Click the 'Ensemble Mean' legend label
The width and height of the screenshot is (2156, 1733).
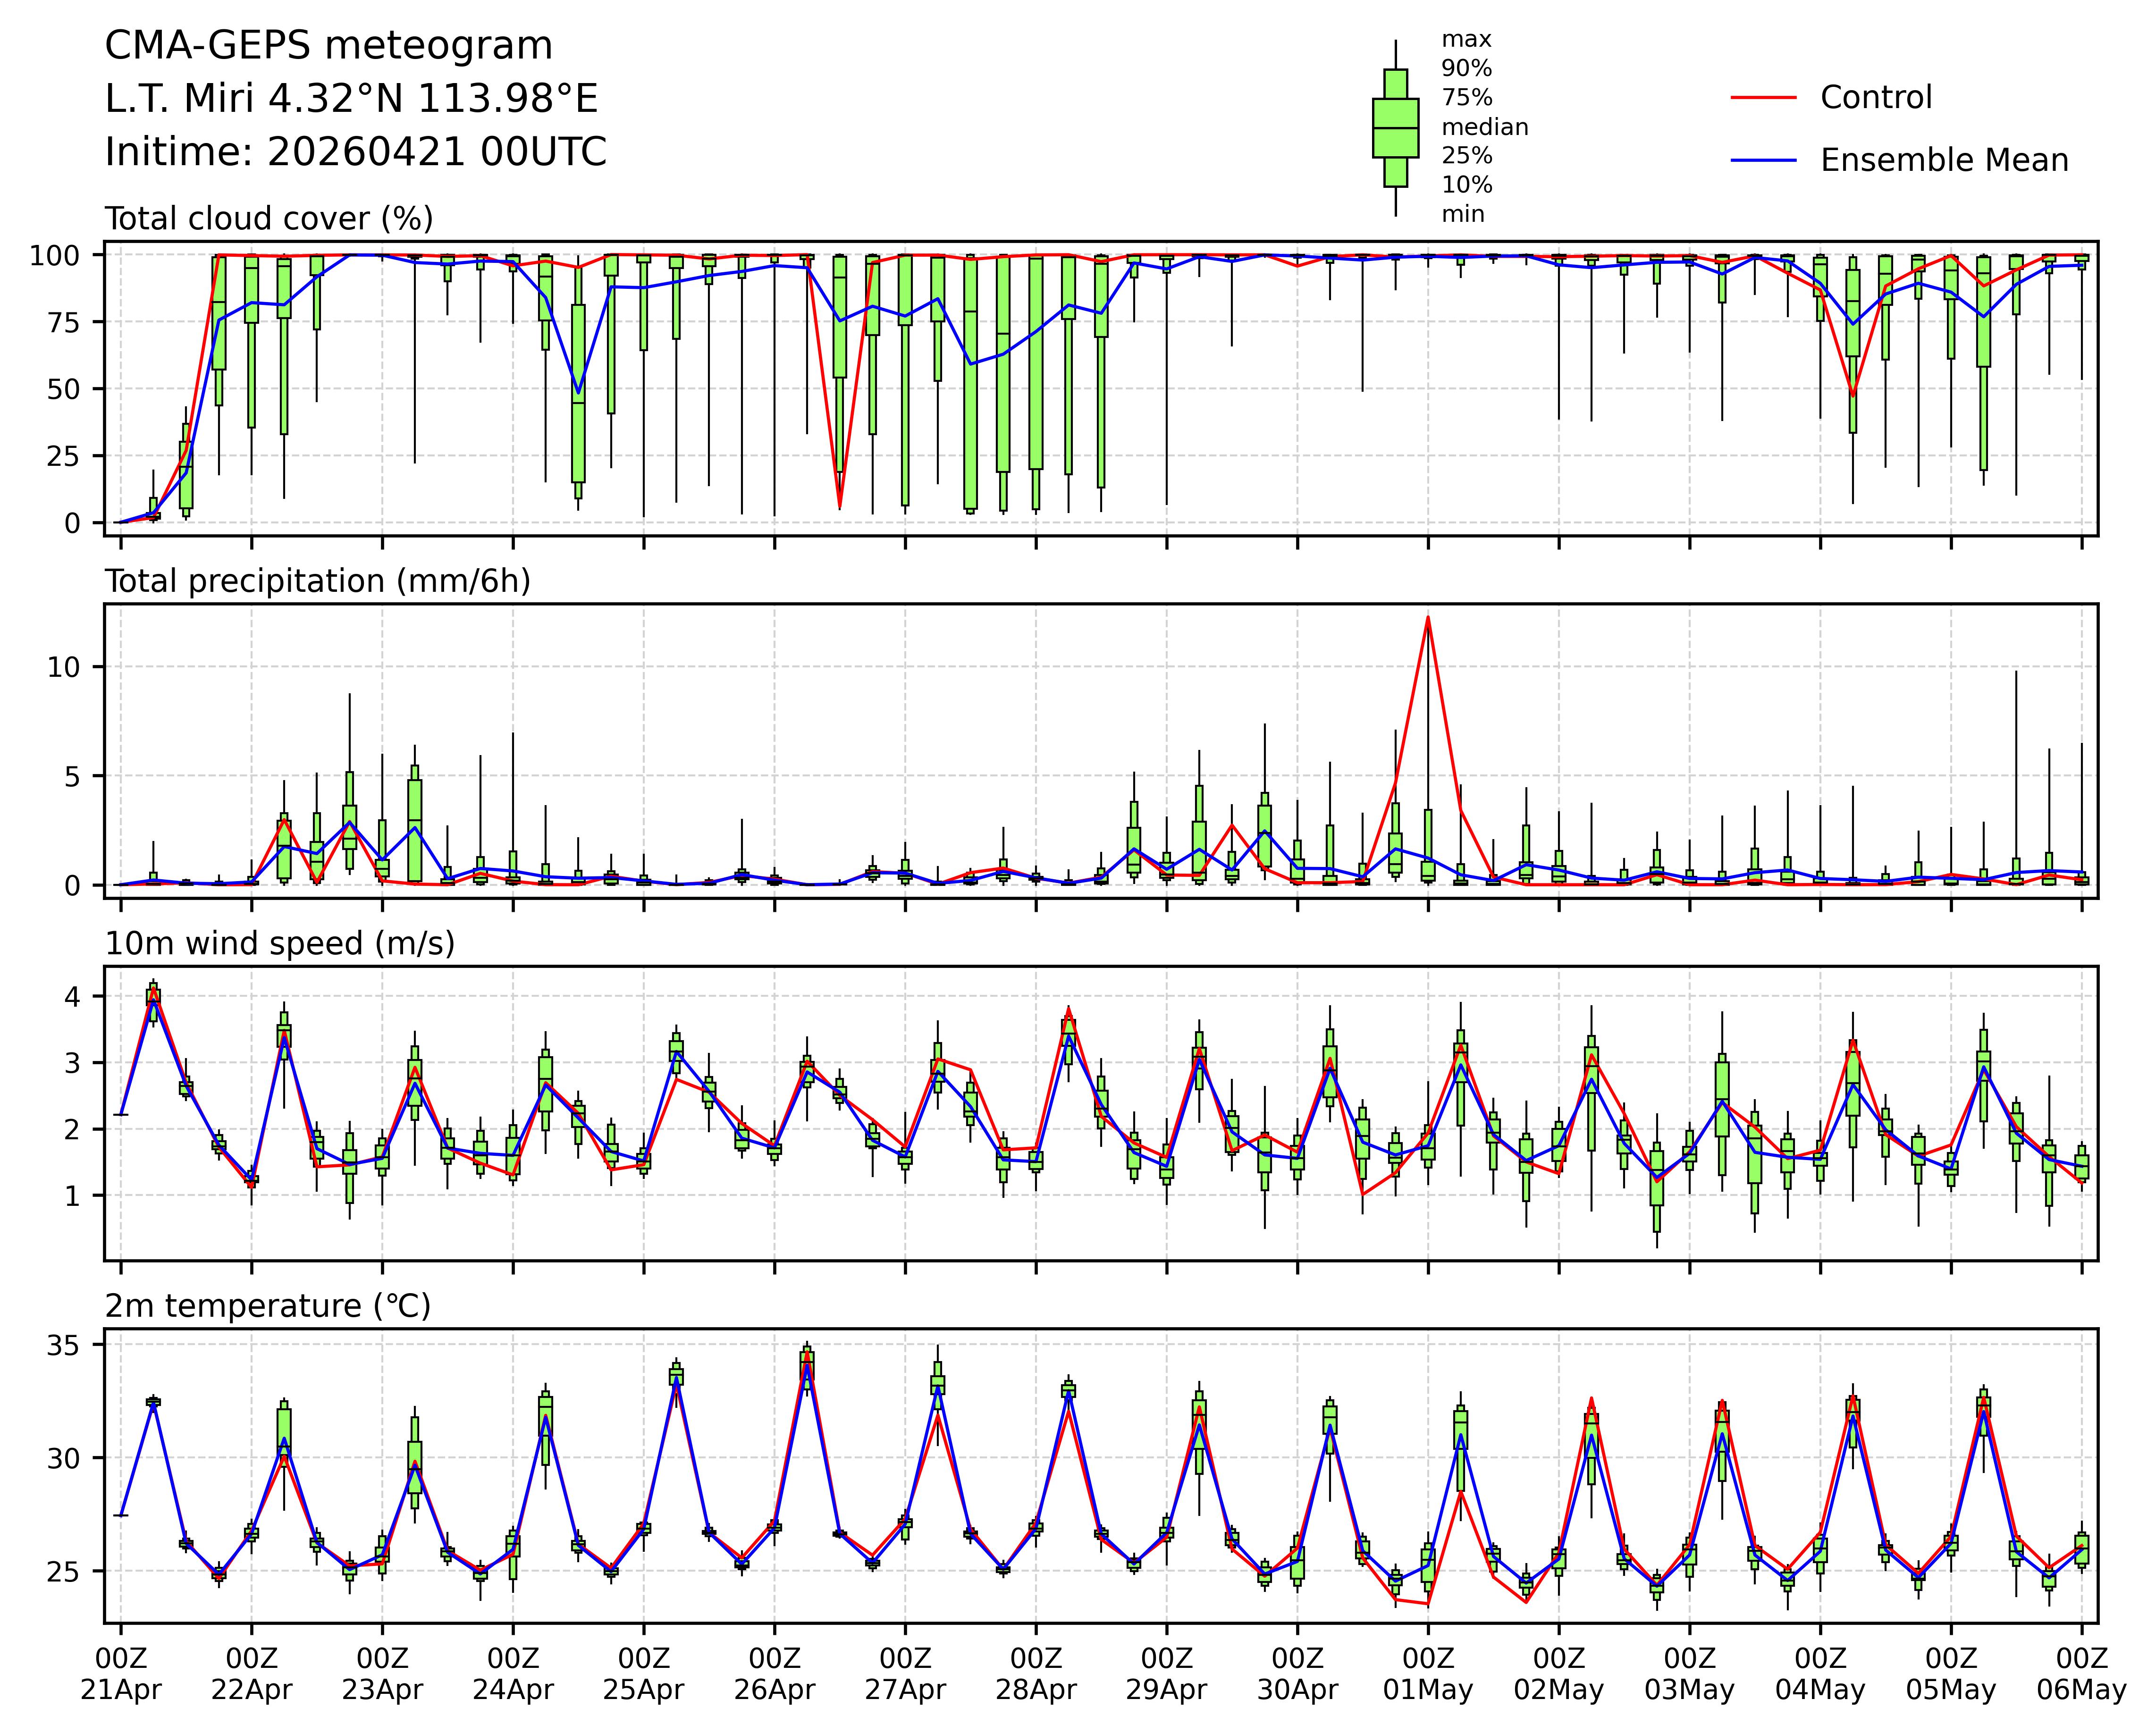1944,160
